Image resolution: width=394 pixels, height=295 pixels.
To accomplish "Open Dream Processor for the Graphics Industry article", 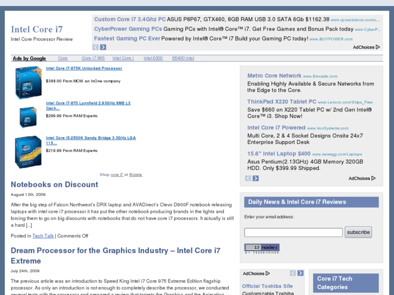I will click(115, 255).
